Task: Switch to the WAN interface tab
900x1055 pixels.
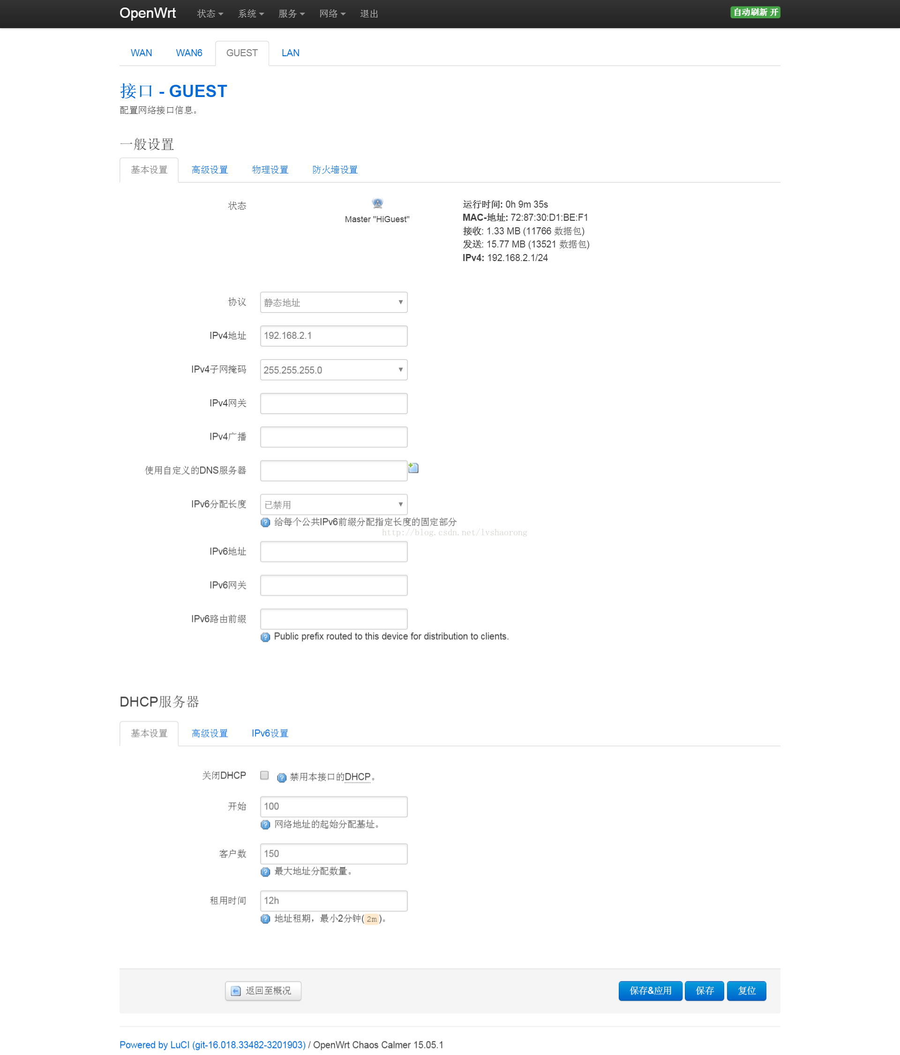Action: coord(141,53)
